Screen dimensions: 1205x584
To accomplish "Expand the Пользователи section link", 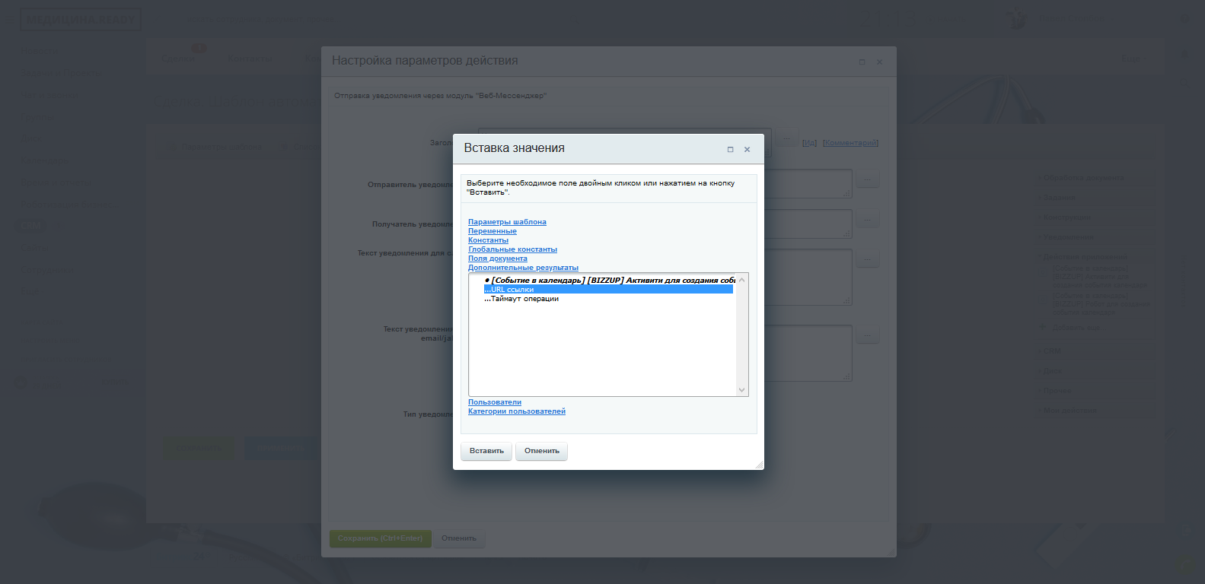I will pyautogui.click(x=495, y=402).
